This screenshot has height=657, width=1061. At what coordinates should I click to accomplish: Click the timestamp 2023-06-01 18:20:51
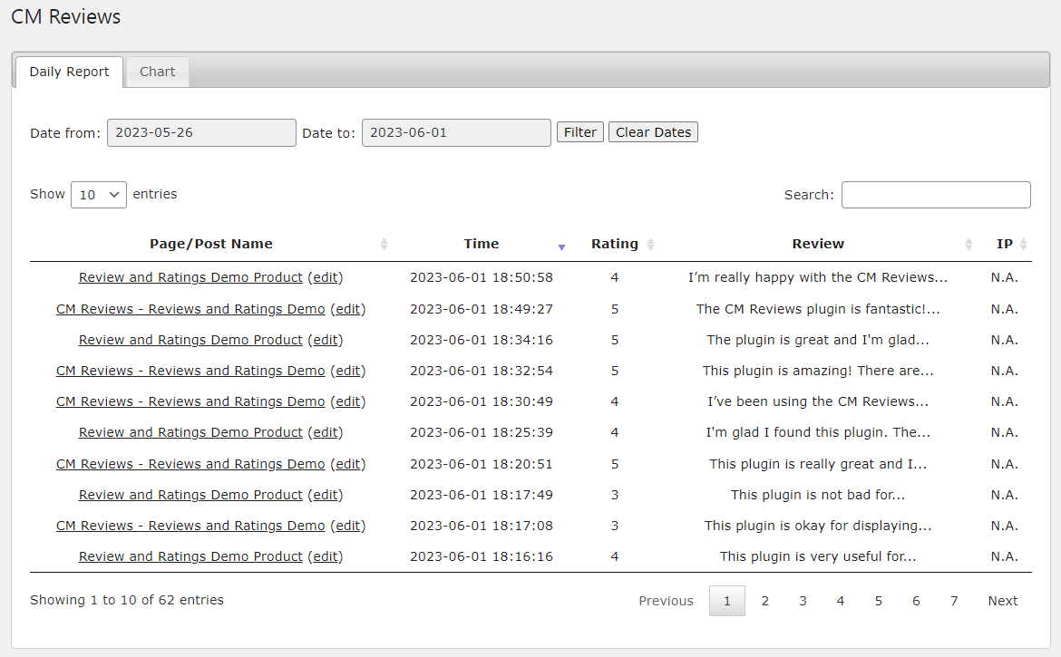[x=482, y=464]
